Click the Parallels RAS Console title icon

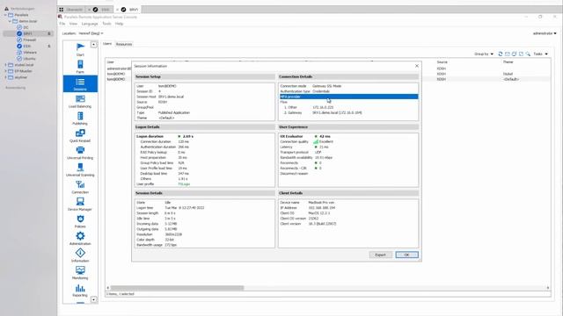(61, 17)
